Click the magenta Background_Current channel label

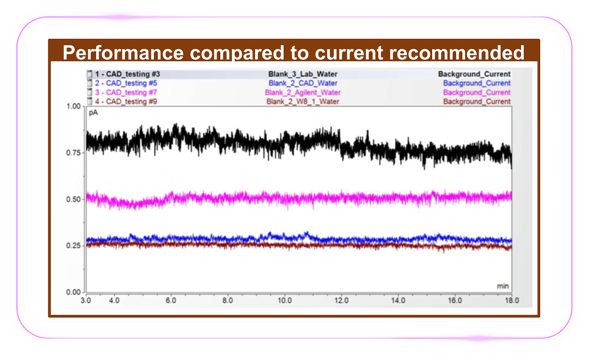click(x=476, y=93)
